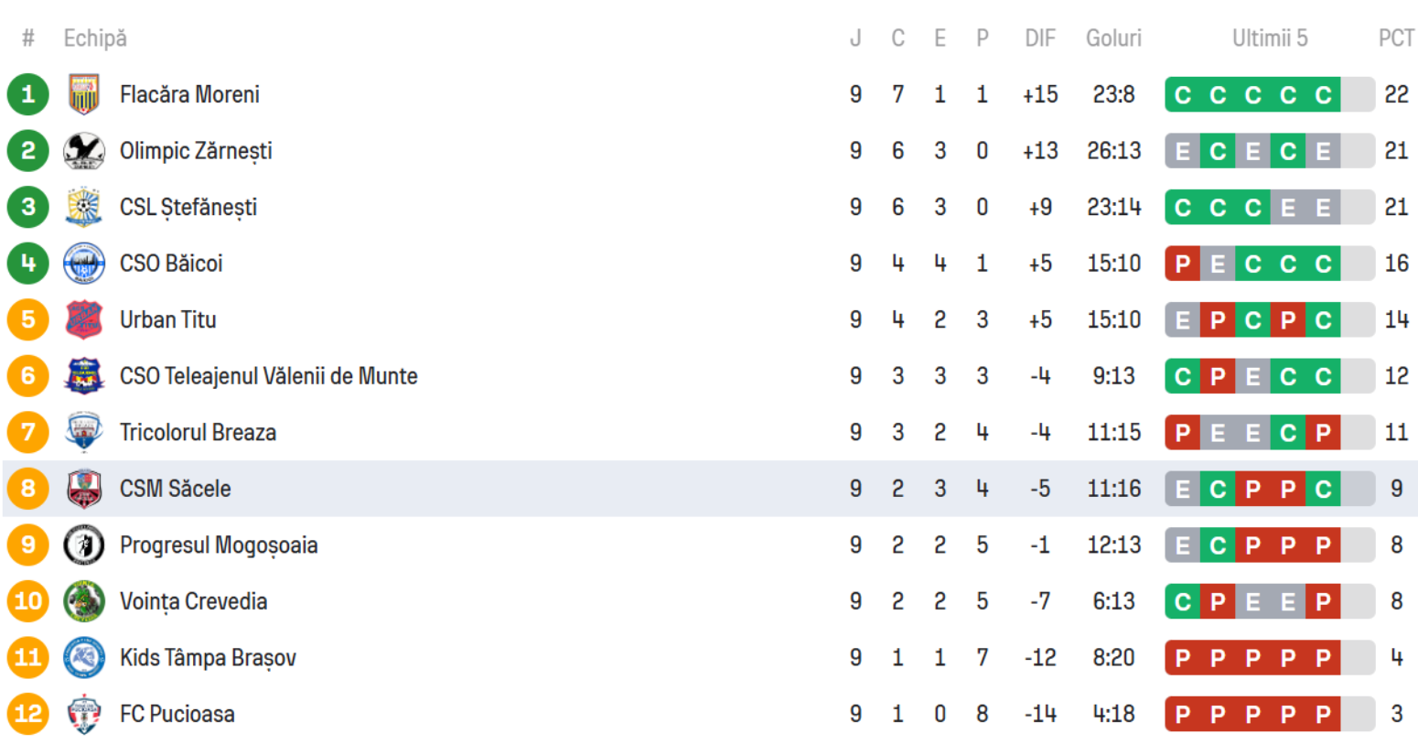Click the Tricolorul Breaza team logo
The image size is (1418, 755).
(x=83, y=432)
